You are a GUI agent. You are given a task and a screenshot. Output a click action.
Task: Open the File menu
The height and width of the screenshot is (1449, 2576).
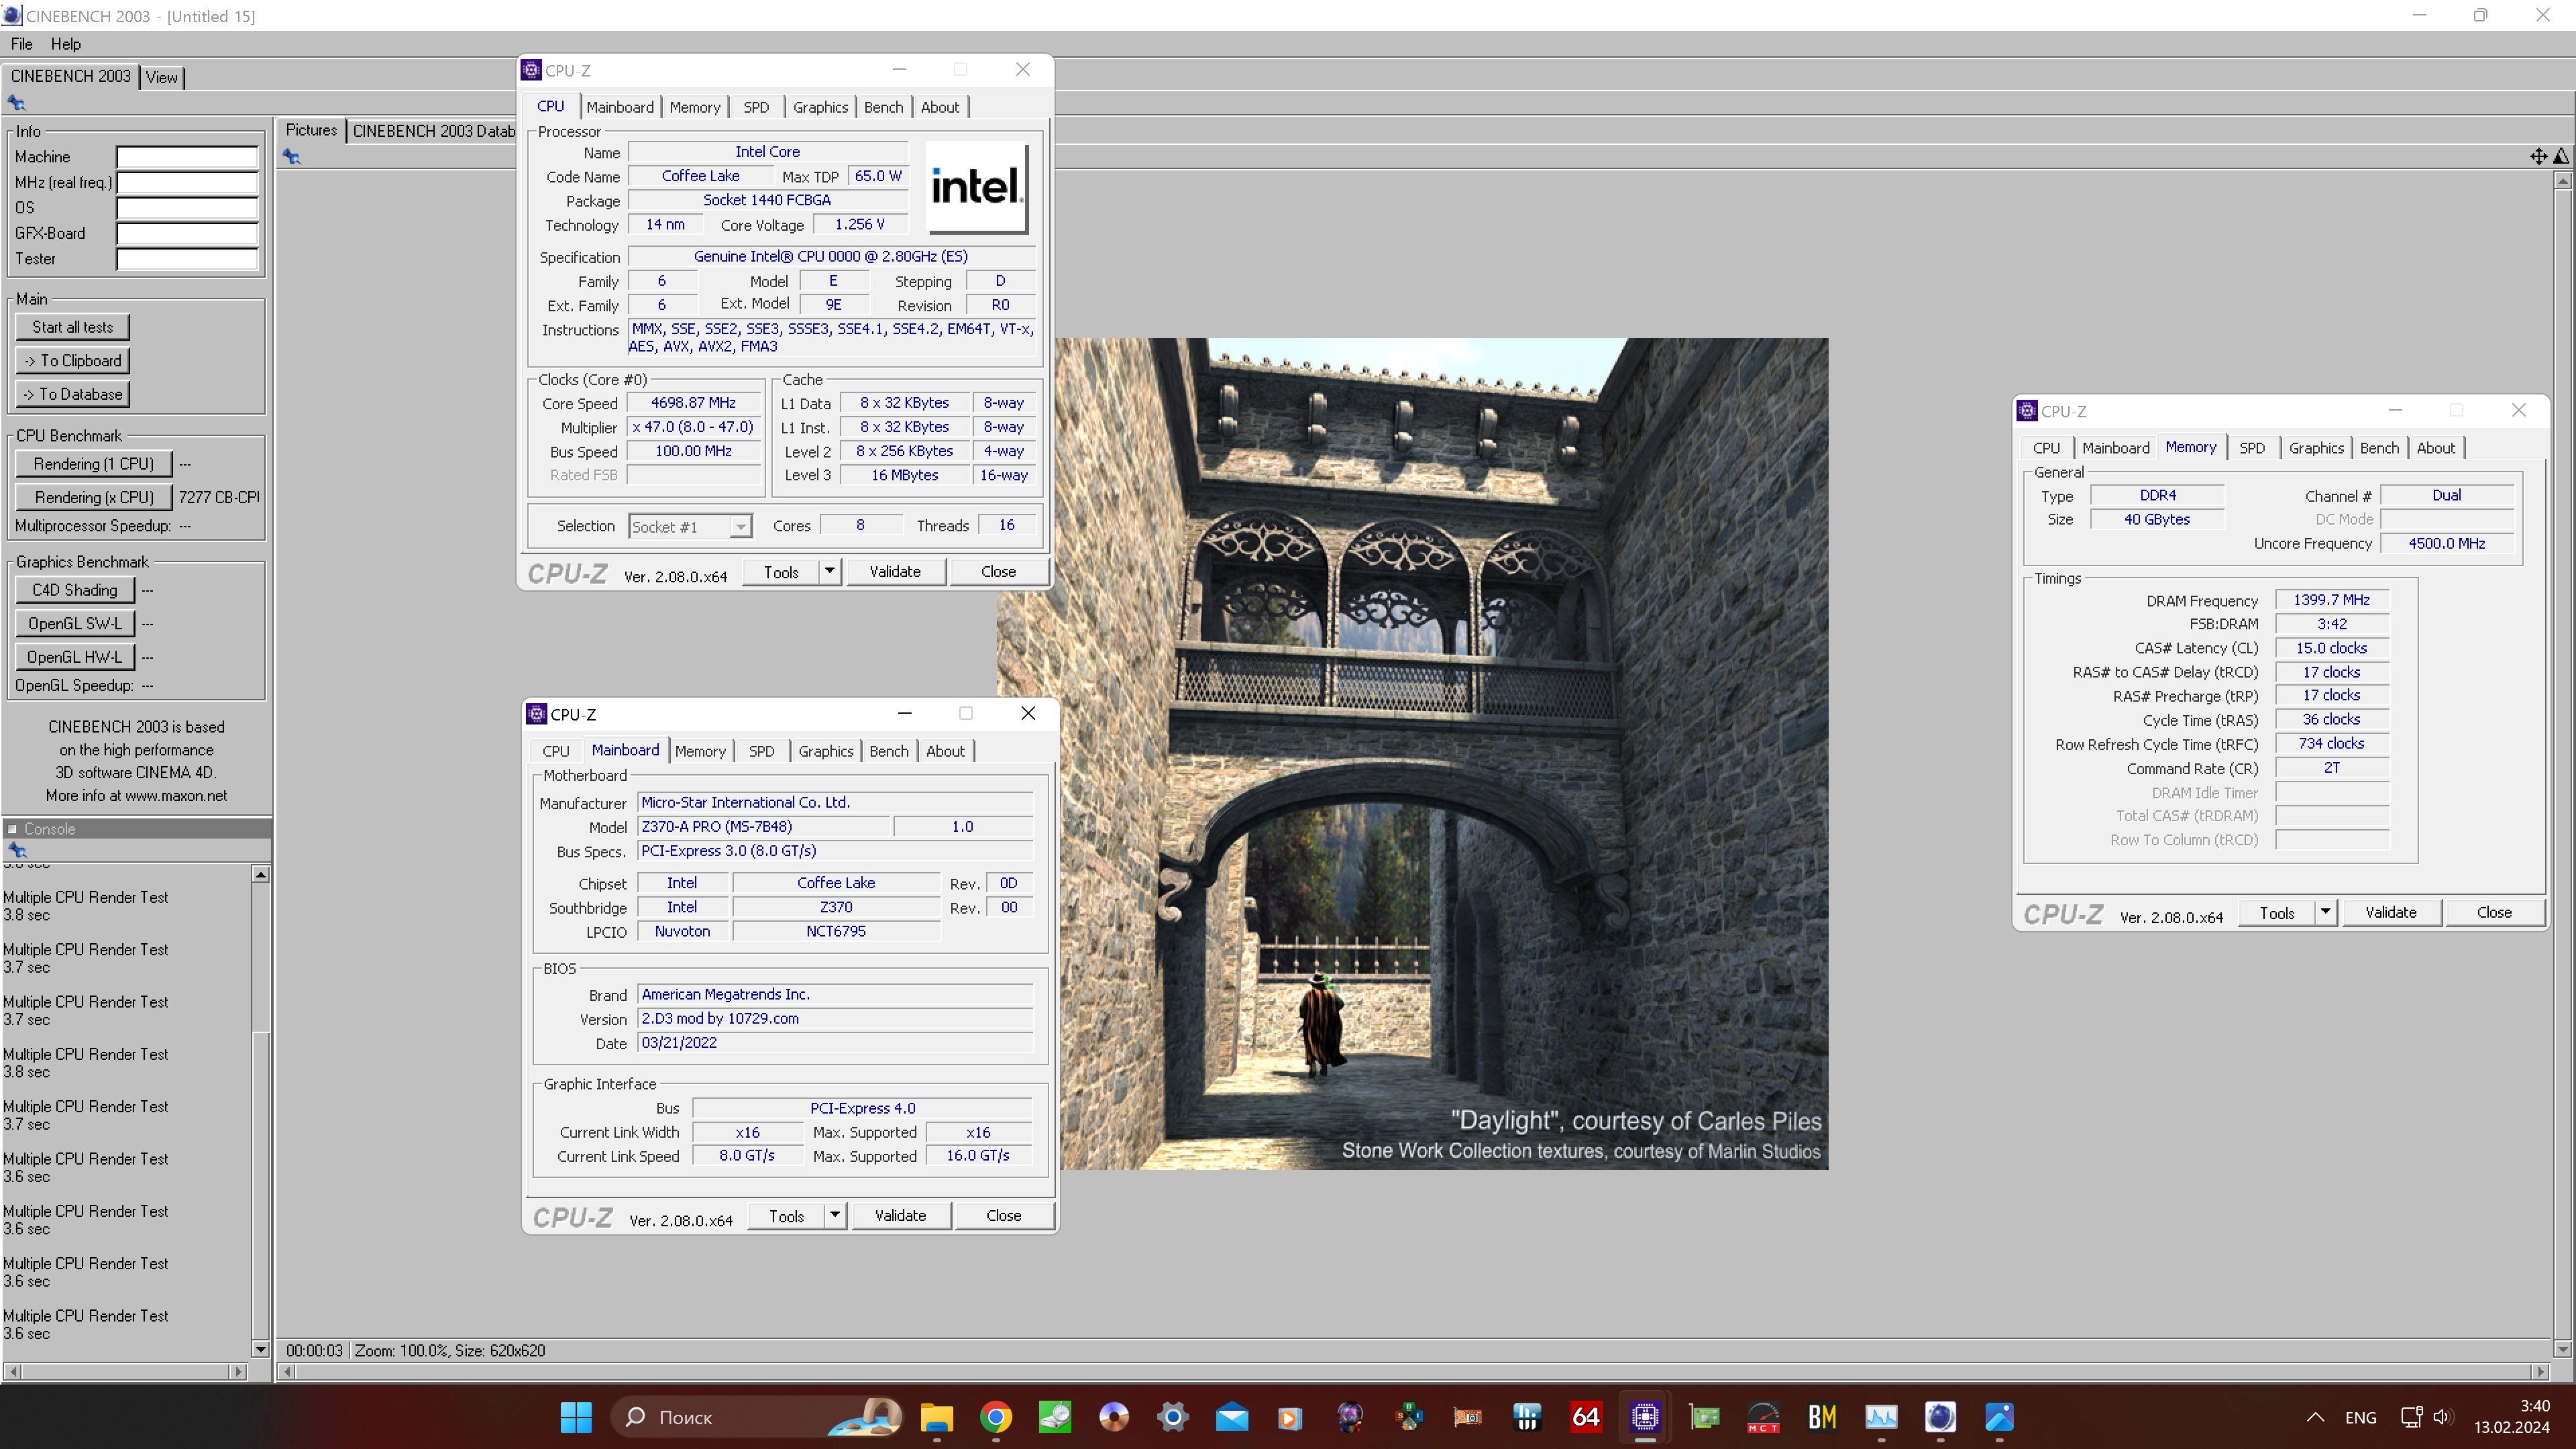pos(21,44)
